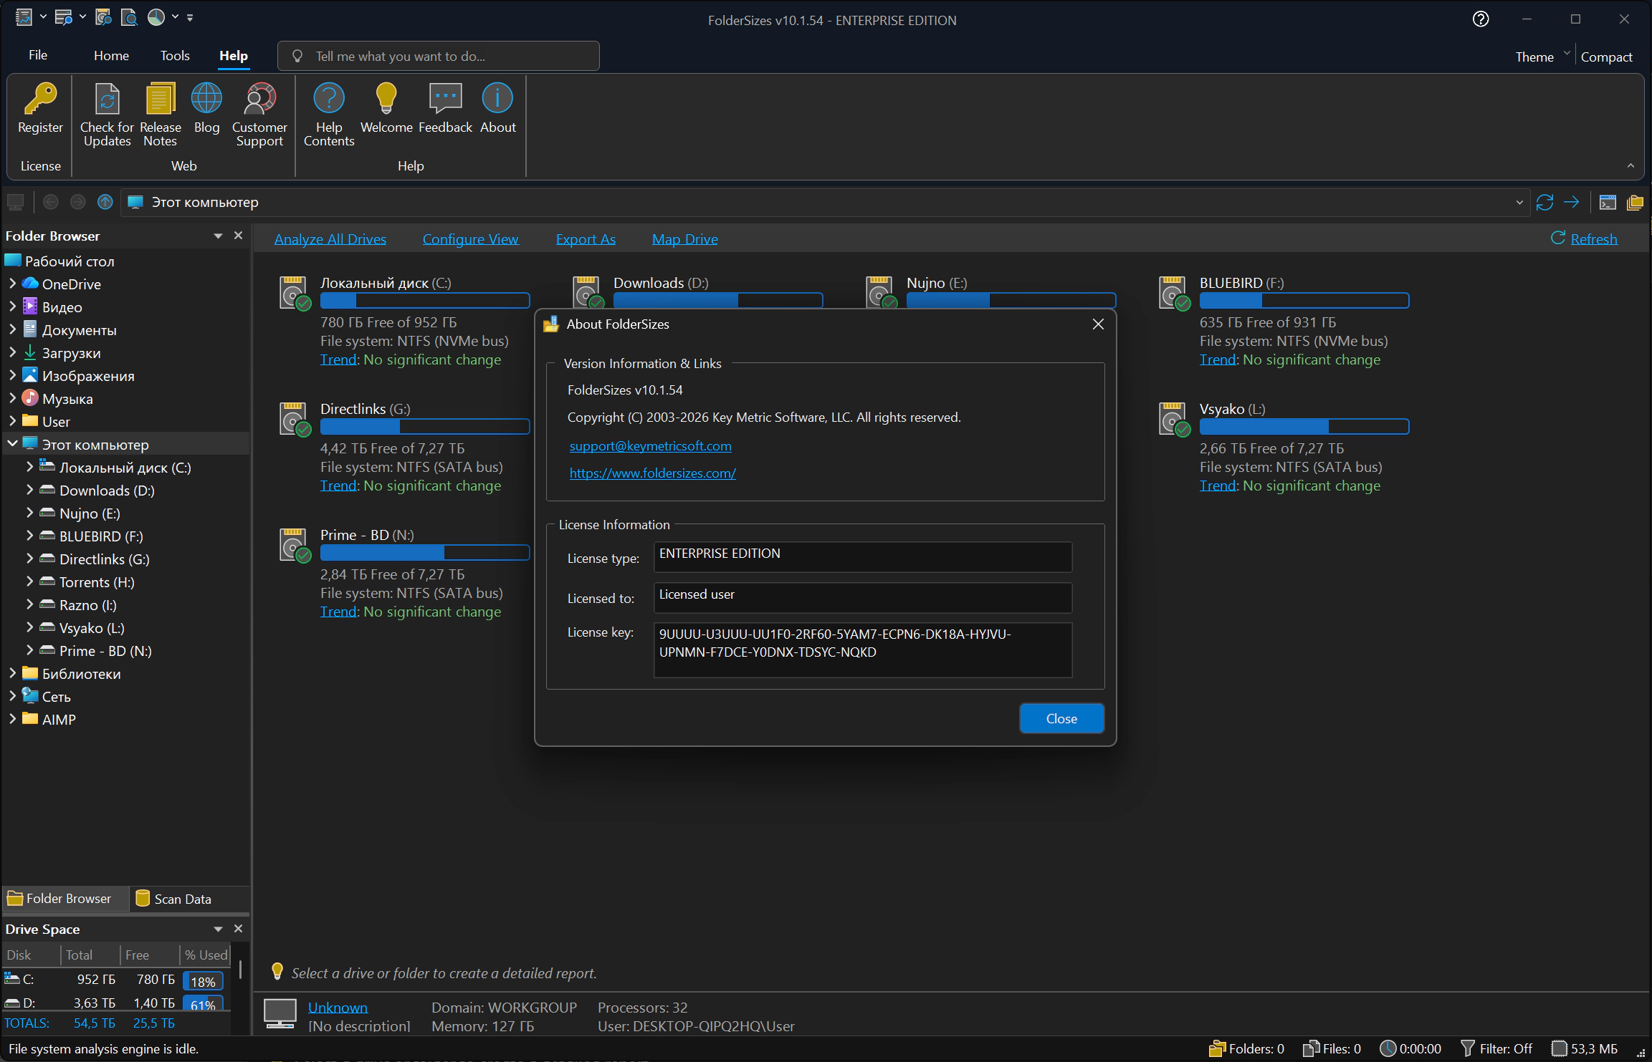This screenshot has height=1062, width=1652.
Task: Select AIMP folder in the tree
Action: click(59, 720)
